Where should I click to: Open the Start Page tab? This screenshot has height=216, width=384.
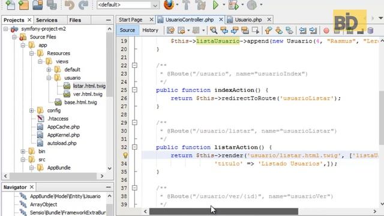pyautogui.click(x=131, y=20)
